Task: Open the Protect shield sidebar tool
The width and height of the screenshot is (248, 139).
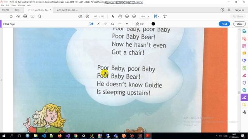Action: pos(244,83)
